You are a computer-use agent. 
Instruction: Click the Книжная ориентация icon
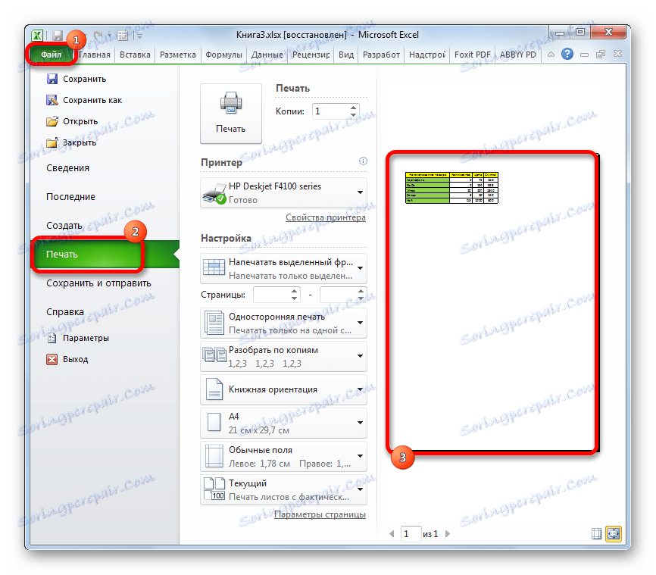coord(214,390)
